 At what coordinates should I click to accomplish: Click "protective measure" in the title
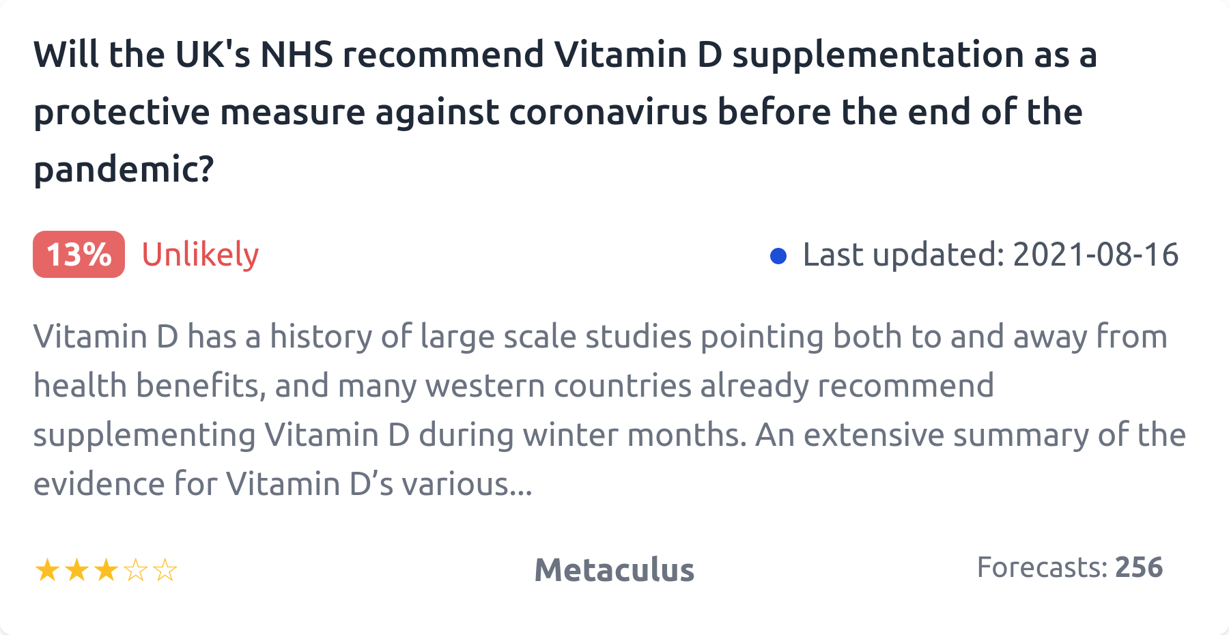tap(199, 112)
